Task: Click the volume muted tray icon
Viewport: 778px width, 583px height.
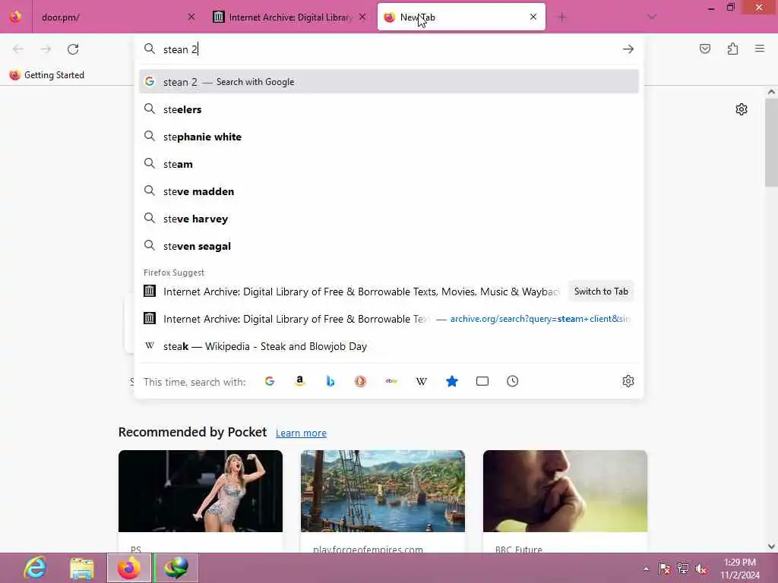Action: click(701, 569)
